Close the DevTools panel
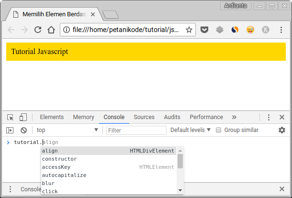This screenshot has width=292, height=198. (x=282, y=117)
